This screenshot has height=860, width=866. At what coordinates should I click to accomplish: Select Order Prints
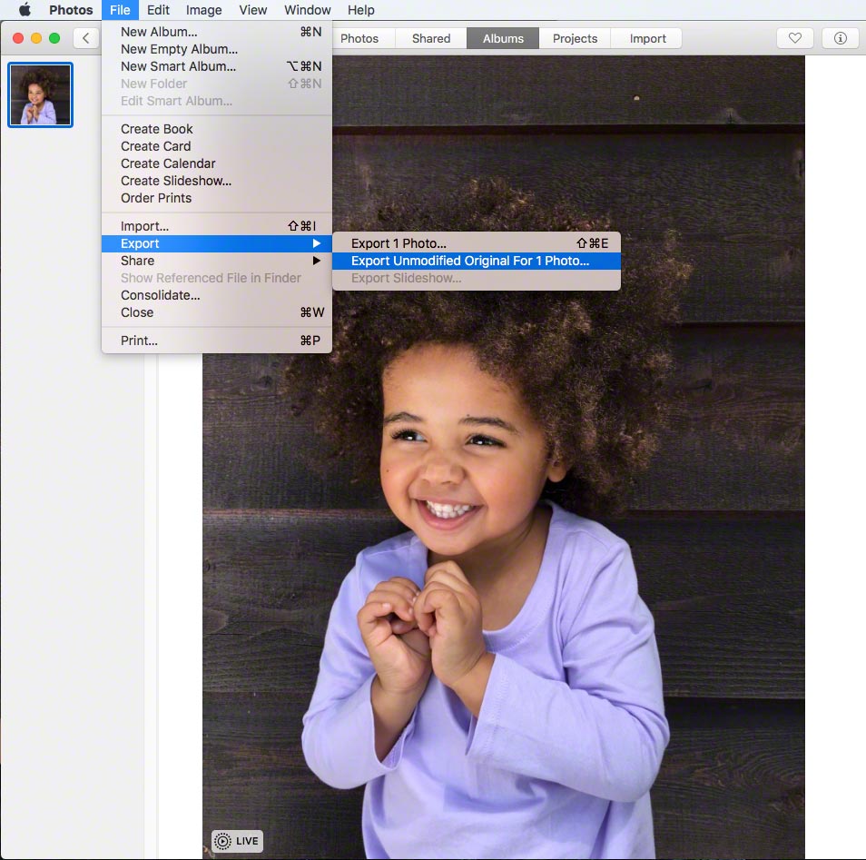(x=216, y=198)
